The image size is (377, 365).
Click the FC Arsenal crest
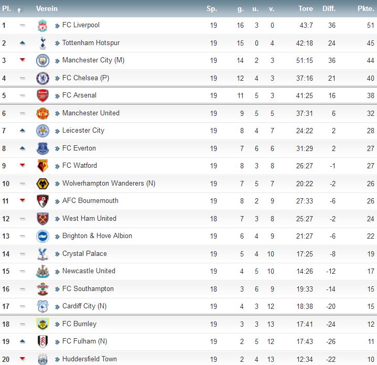point(42,95)
